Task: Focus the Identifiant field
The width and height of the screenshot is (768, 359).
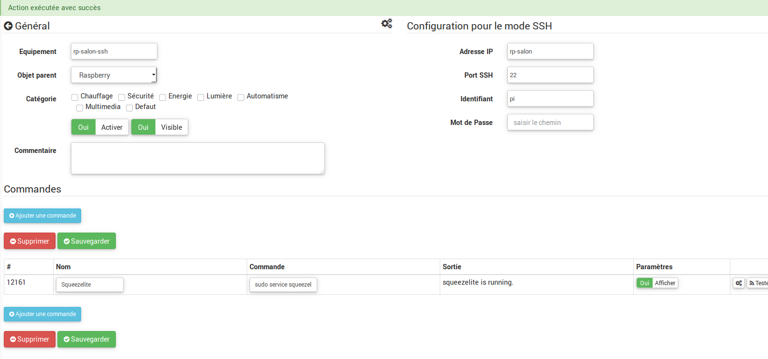Action: [550, 99]
